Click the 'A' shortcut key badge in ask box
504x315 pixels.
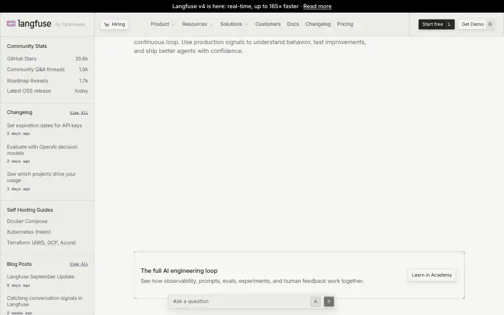(x=316, y=302)
